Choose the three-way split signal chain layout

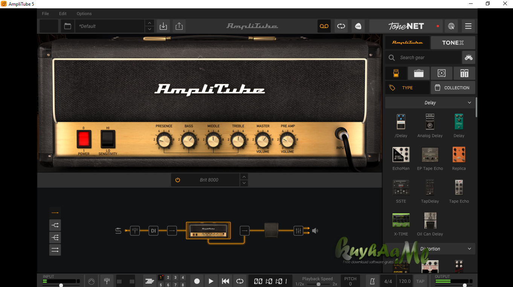click(x=55, y=238)
